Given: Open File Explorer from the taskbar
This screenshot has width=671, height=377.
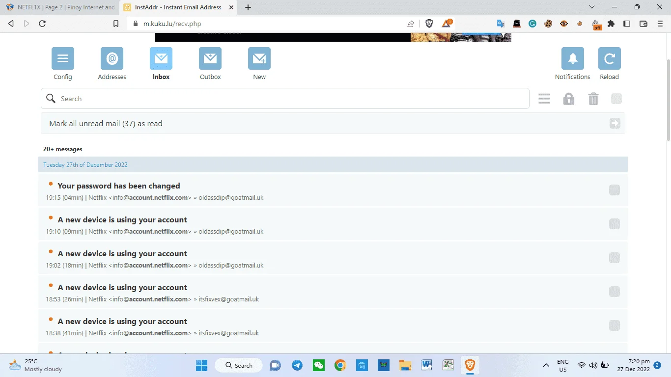Looking at the screenshot, I should (x=405, y=365).
